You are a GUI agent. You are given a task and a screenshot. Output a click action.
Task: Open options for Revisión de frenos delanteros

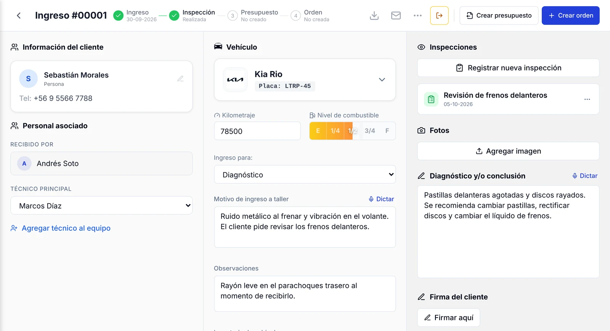pos(587,99)
